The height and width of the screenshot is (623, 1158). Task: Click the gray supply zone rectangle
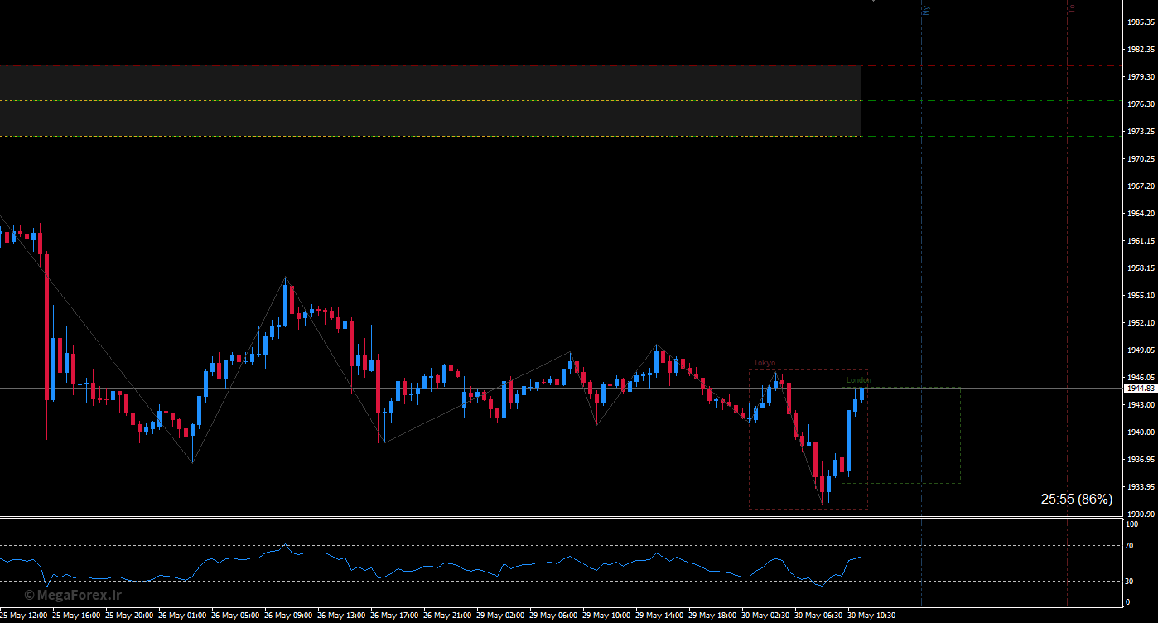(431, 100)
